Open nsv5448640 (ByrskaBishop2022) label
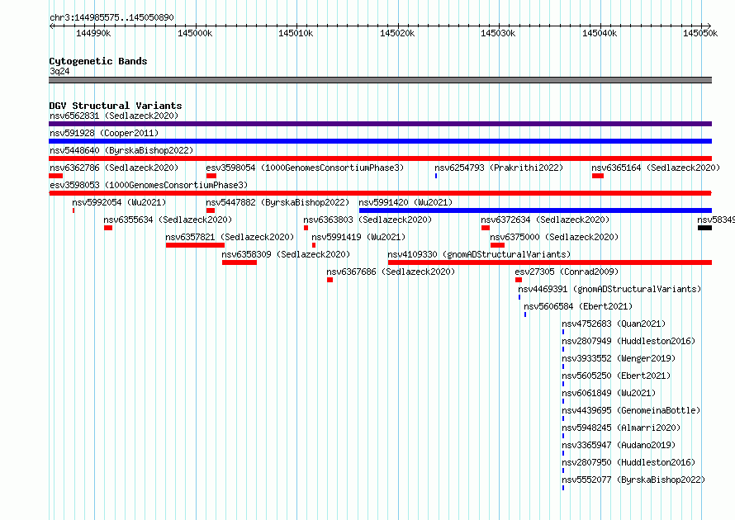Screen dimensions: 735x520 [121, 150]
